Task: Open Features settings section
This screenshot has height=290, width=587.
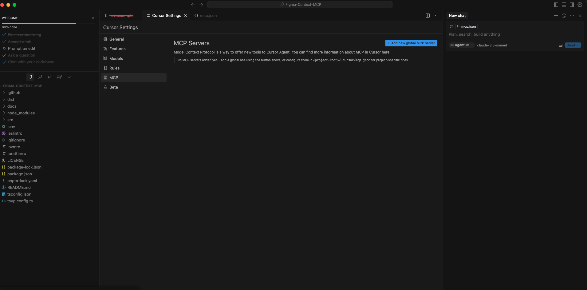Action: 134,49
